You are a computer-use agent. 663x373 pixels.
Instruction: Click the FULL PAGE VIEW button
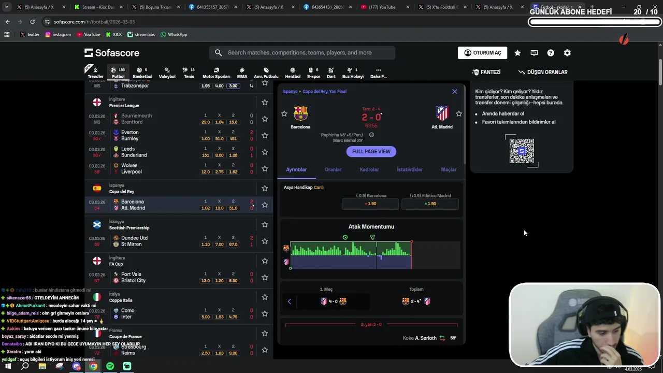371,152
